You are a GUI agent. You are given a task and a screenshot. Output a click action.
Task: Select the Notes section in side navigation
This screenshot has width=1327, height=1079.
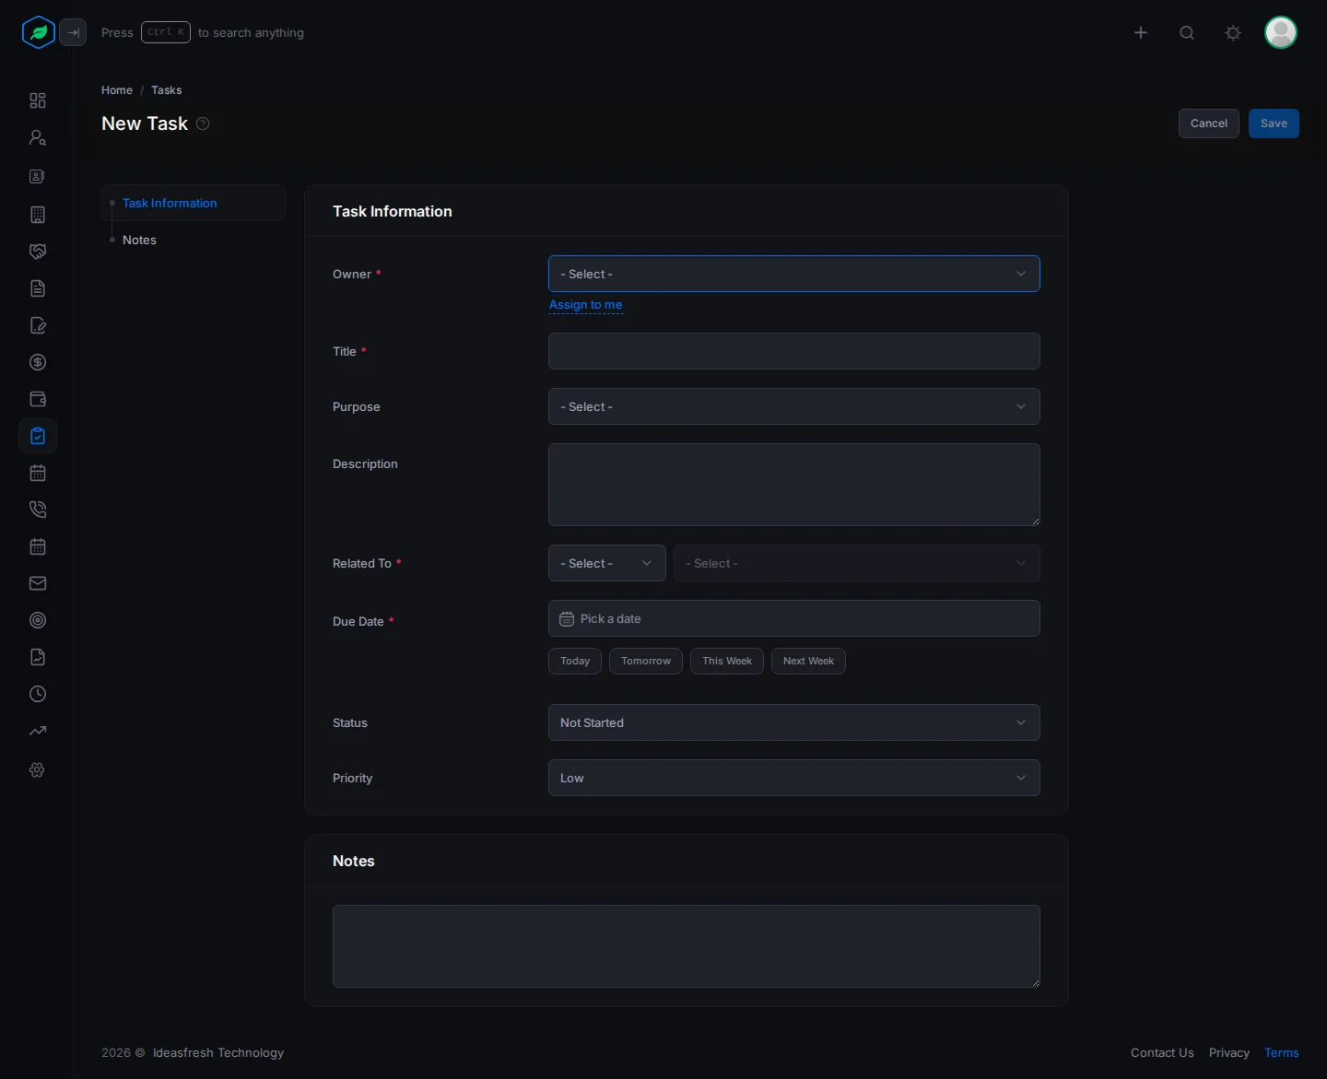coord(139,240)
